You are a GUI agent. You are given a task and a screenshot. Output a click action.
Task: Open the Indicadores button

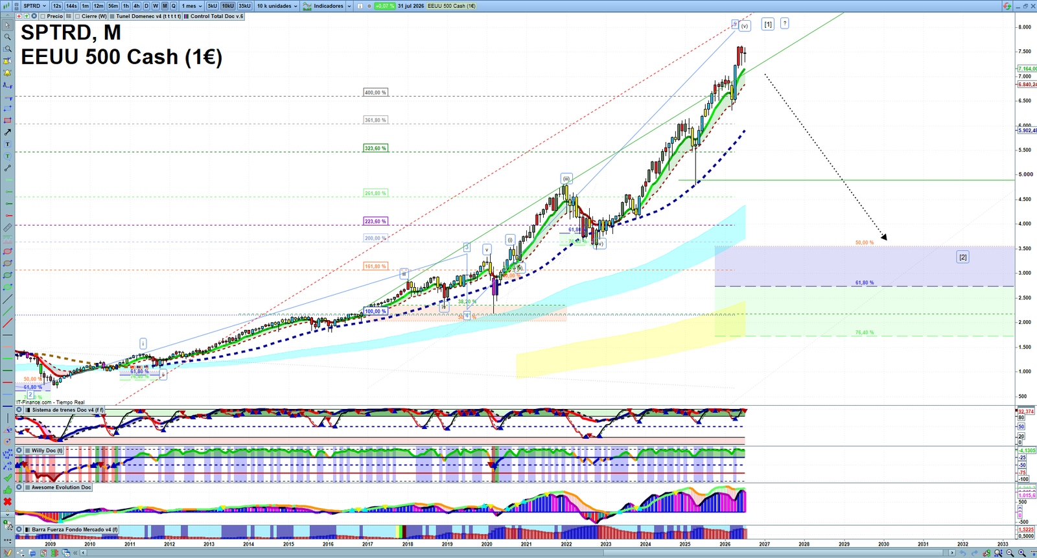pos(322,6)
